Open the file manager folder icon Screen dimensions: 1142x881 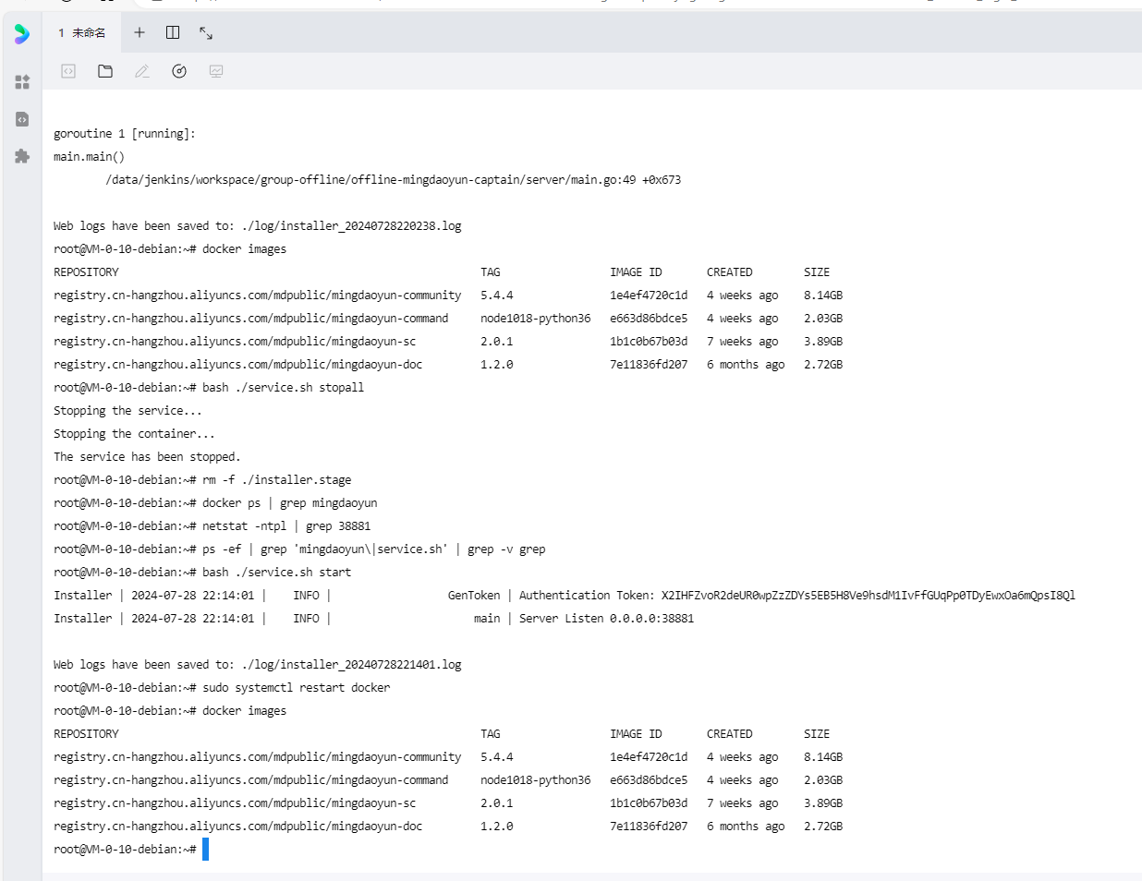point(105,71)
